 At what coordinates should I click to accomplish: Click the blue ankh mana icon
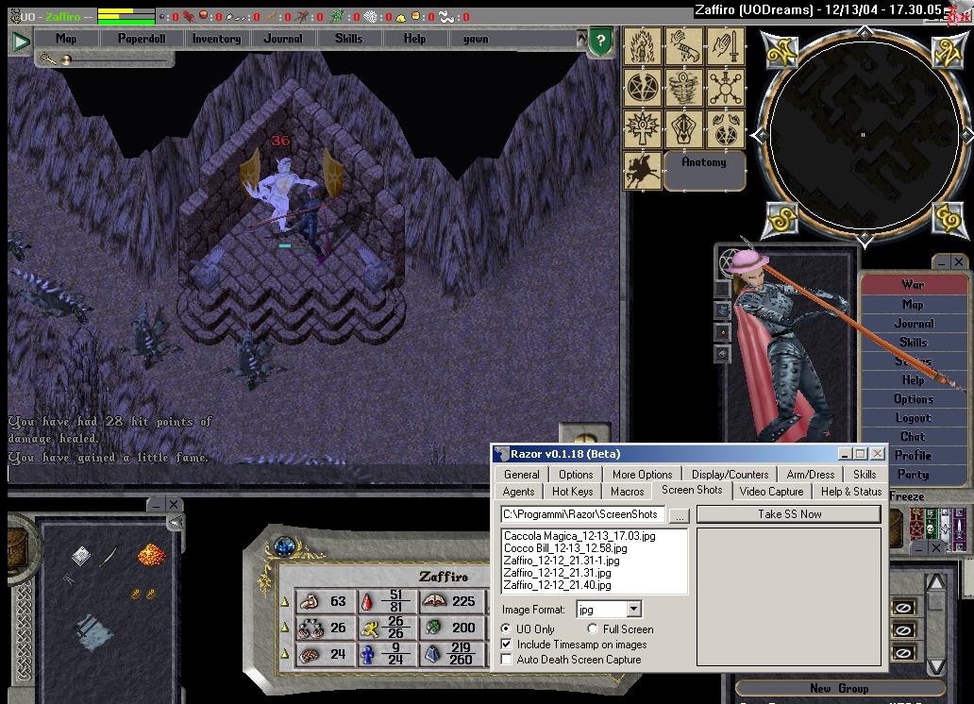pos(368,655)
